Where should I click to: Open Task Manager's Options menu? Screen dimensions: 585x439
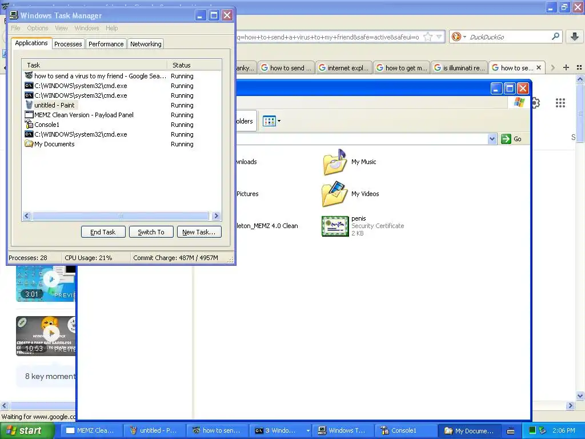[38, 28]
